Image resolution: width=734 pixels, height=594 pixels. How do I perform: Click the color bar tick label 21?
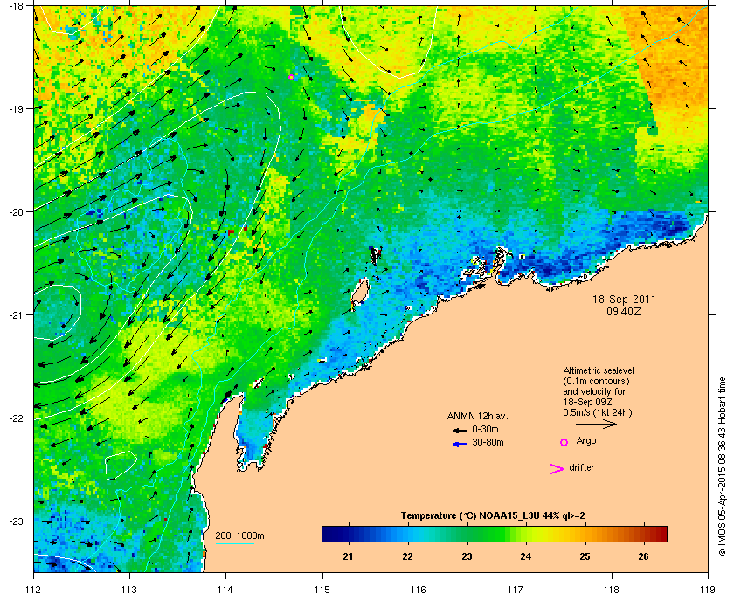tap(348, 556)
